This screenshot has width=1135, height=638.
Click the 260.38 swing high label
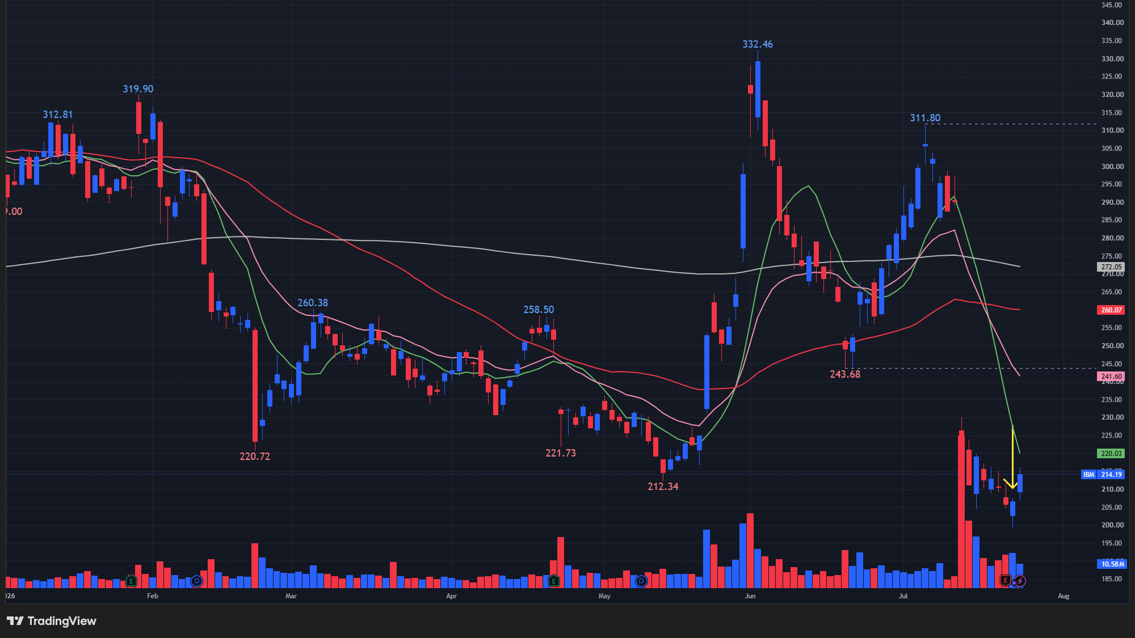coord(313,303)
